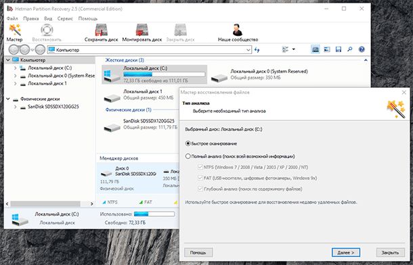Click the refresh arrows beside address bar
This screenshot has width=413, height=265.
257,50
